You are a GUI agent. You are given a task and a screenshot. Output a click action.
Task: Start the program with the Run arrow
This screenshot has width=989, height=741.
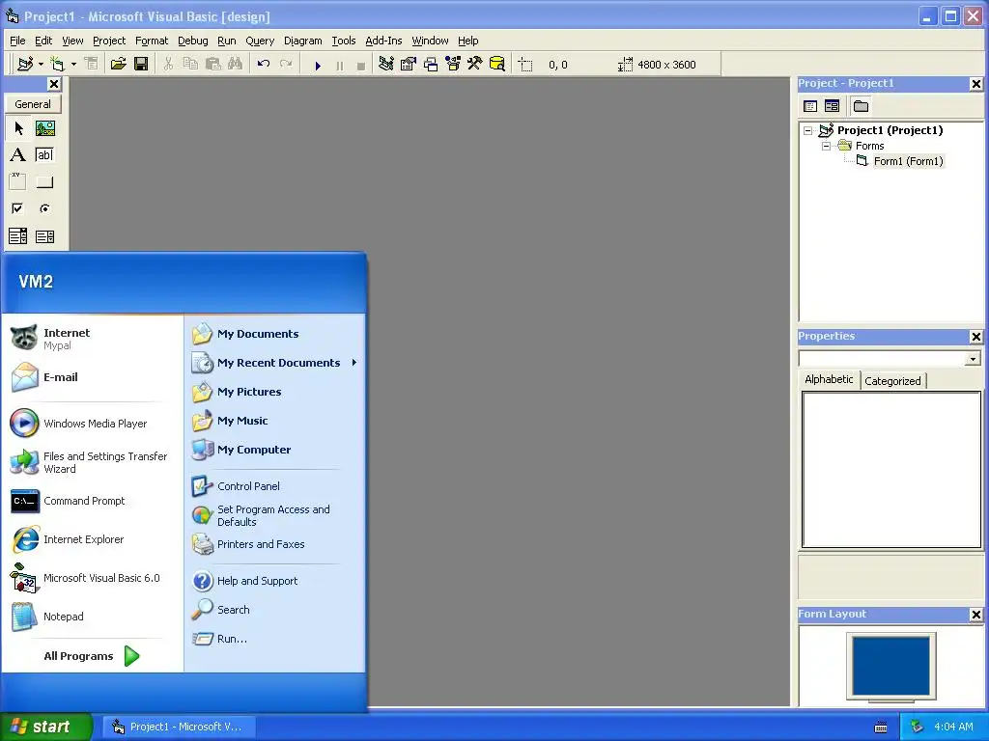(318, 65)
